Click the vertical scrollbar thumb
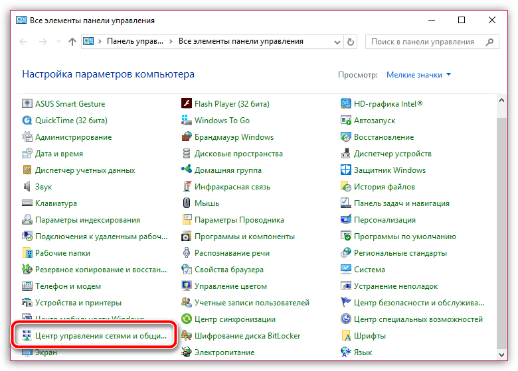This screenshot has height=371, width=518. [x=501, y=233]
